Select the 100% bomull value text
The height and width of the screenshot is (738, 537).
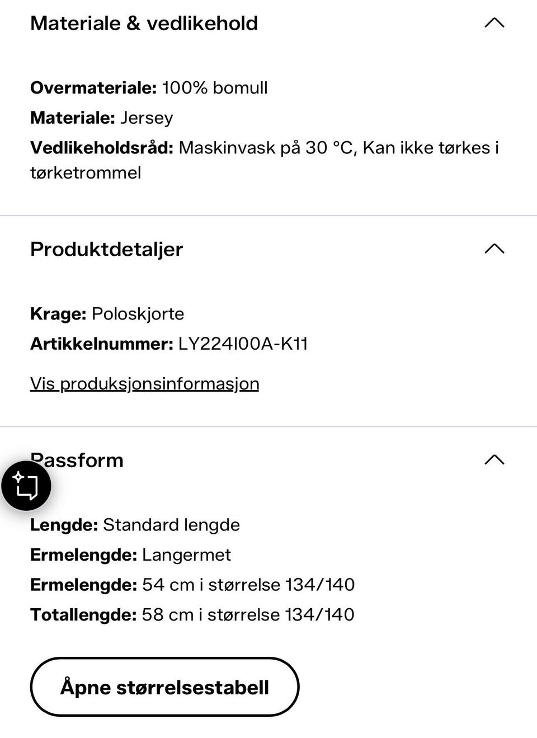215,88
